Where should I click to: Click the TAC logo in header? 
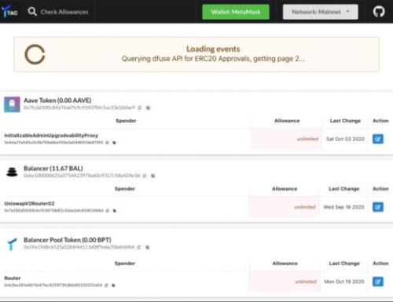coord(9,12)
